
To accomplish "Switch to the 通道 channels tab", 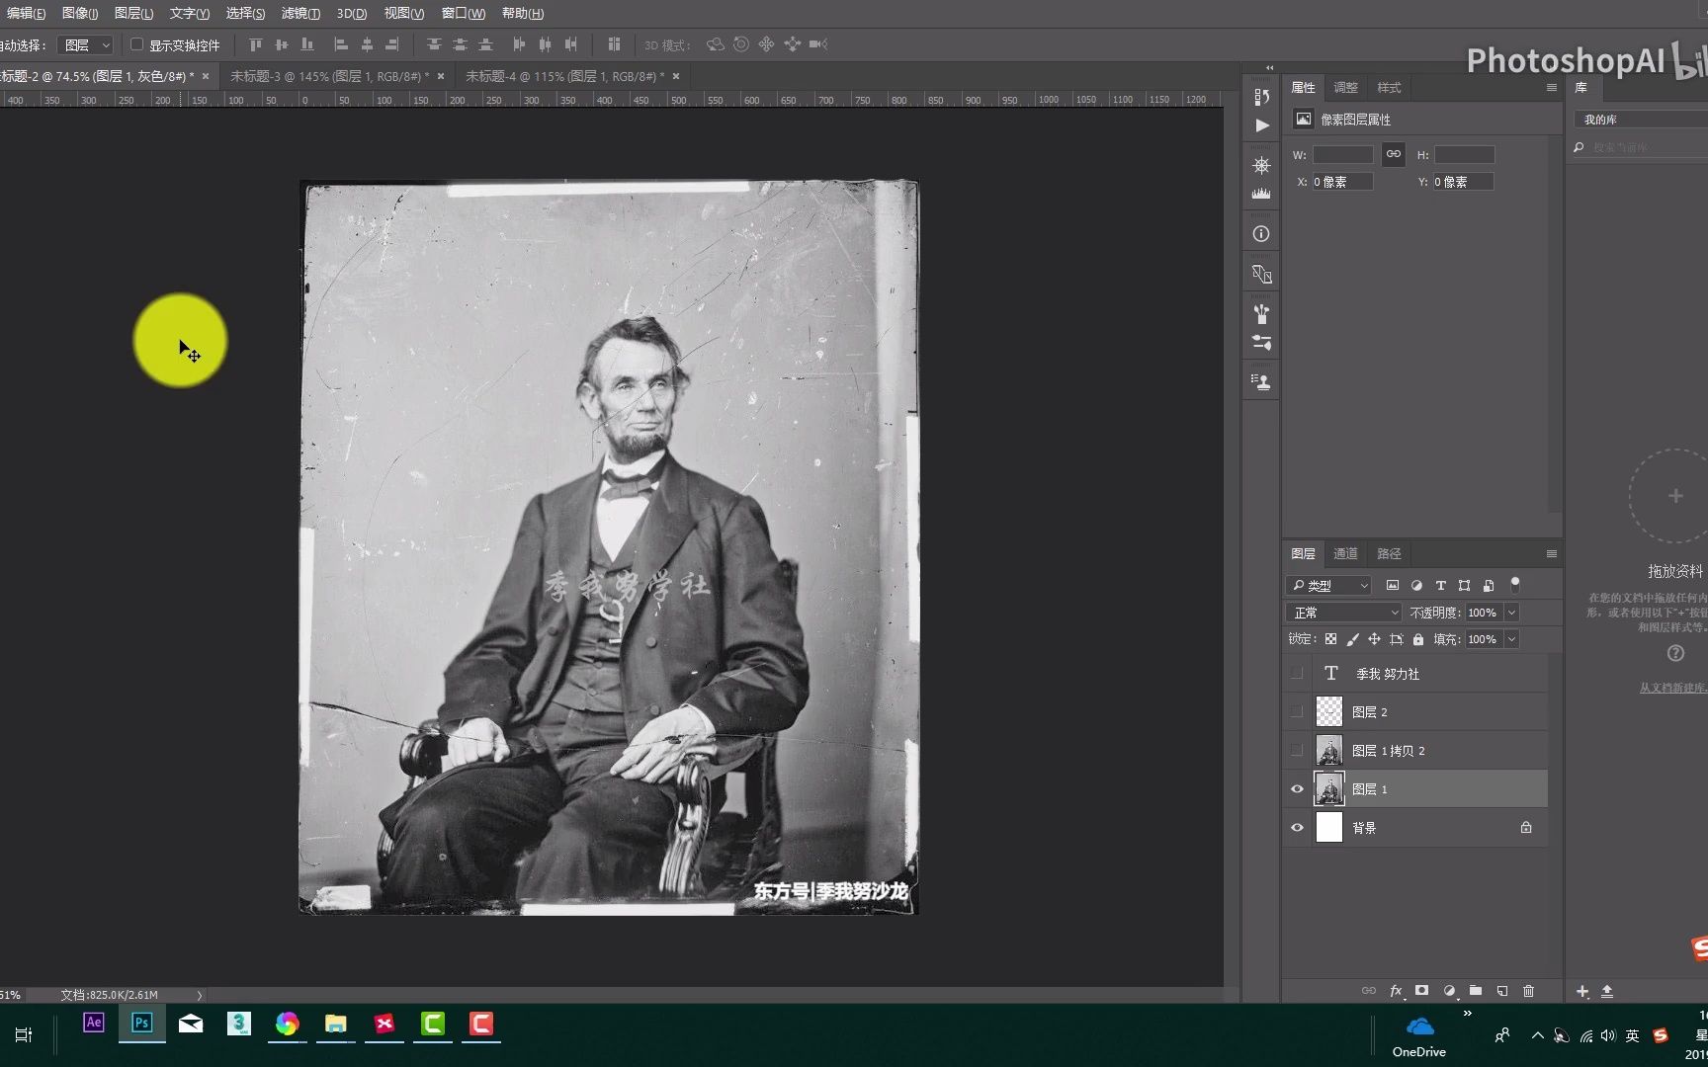I will 1345,553.
